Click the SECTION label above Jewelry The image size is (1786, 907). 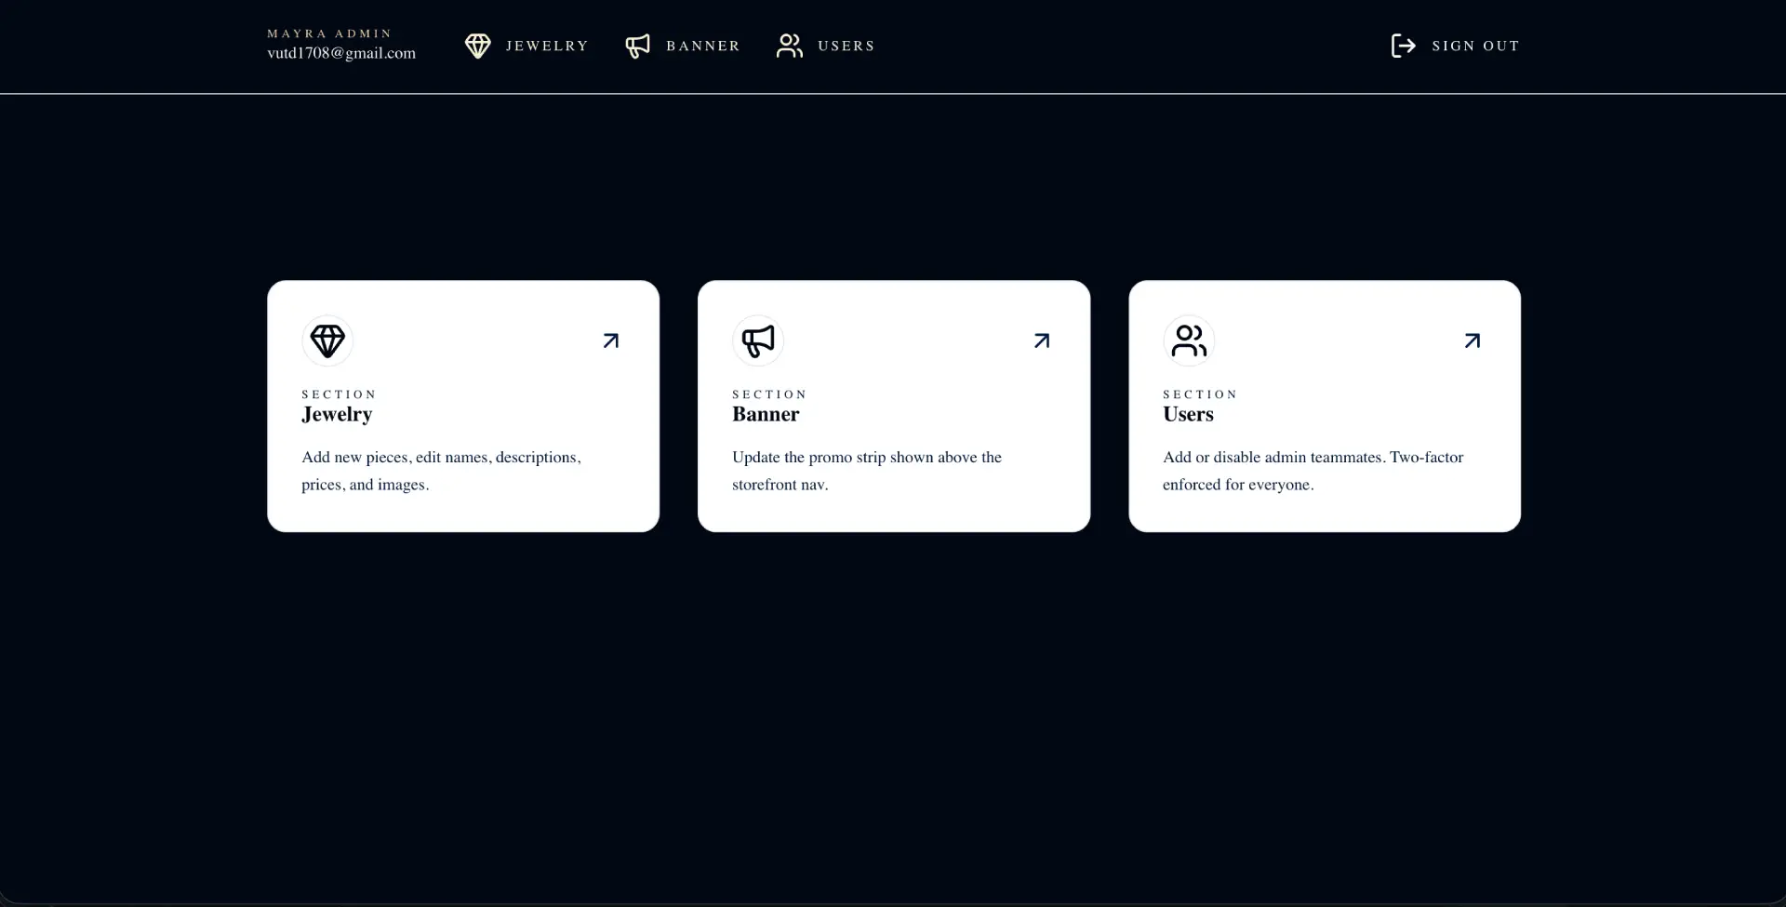339,394
